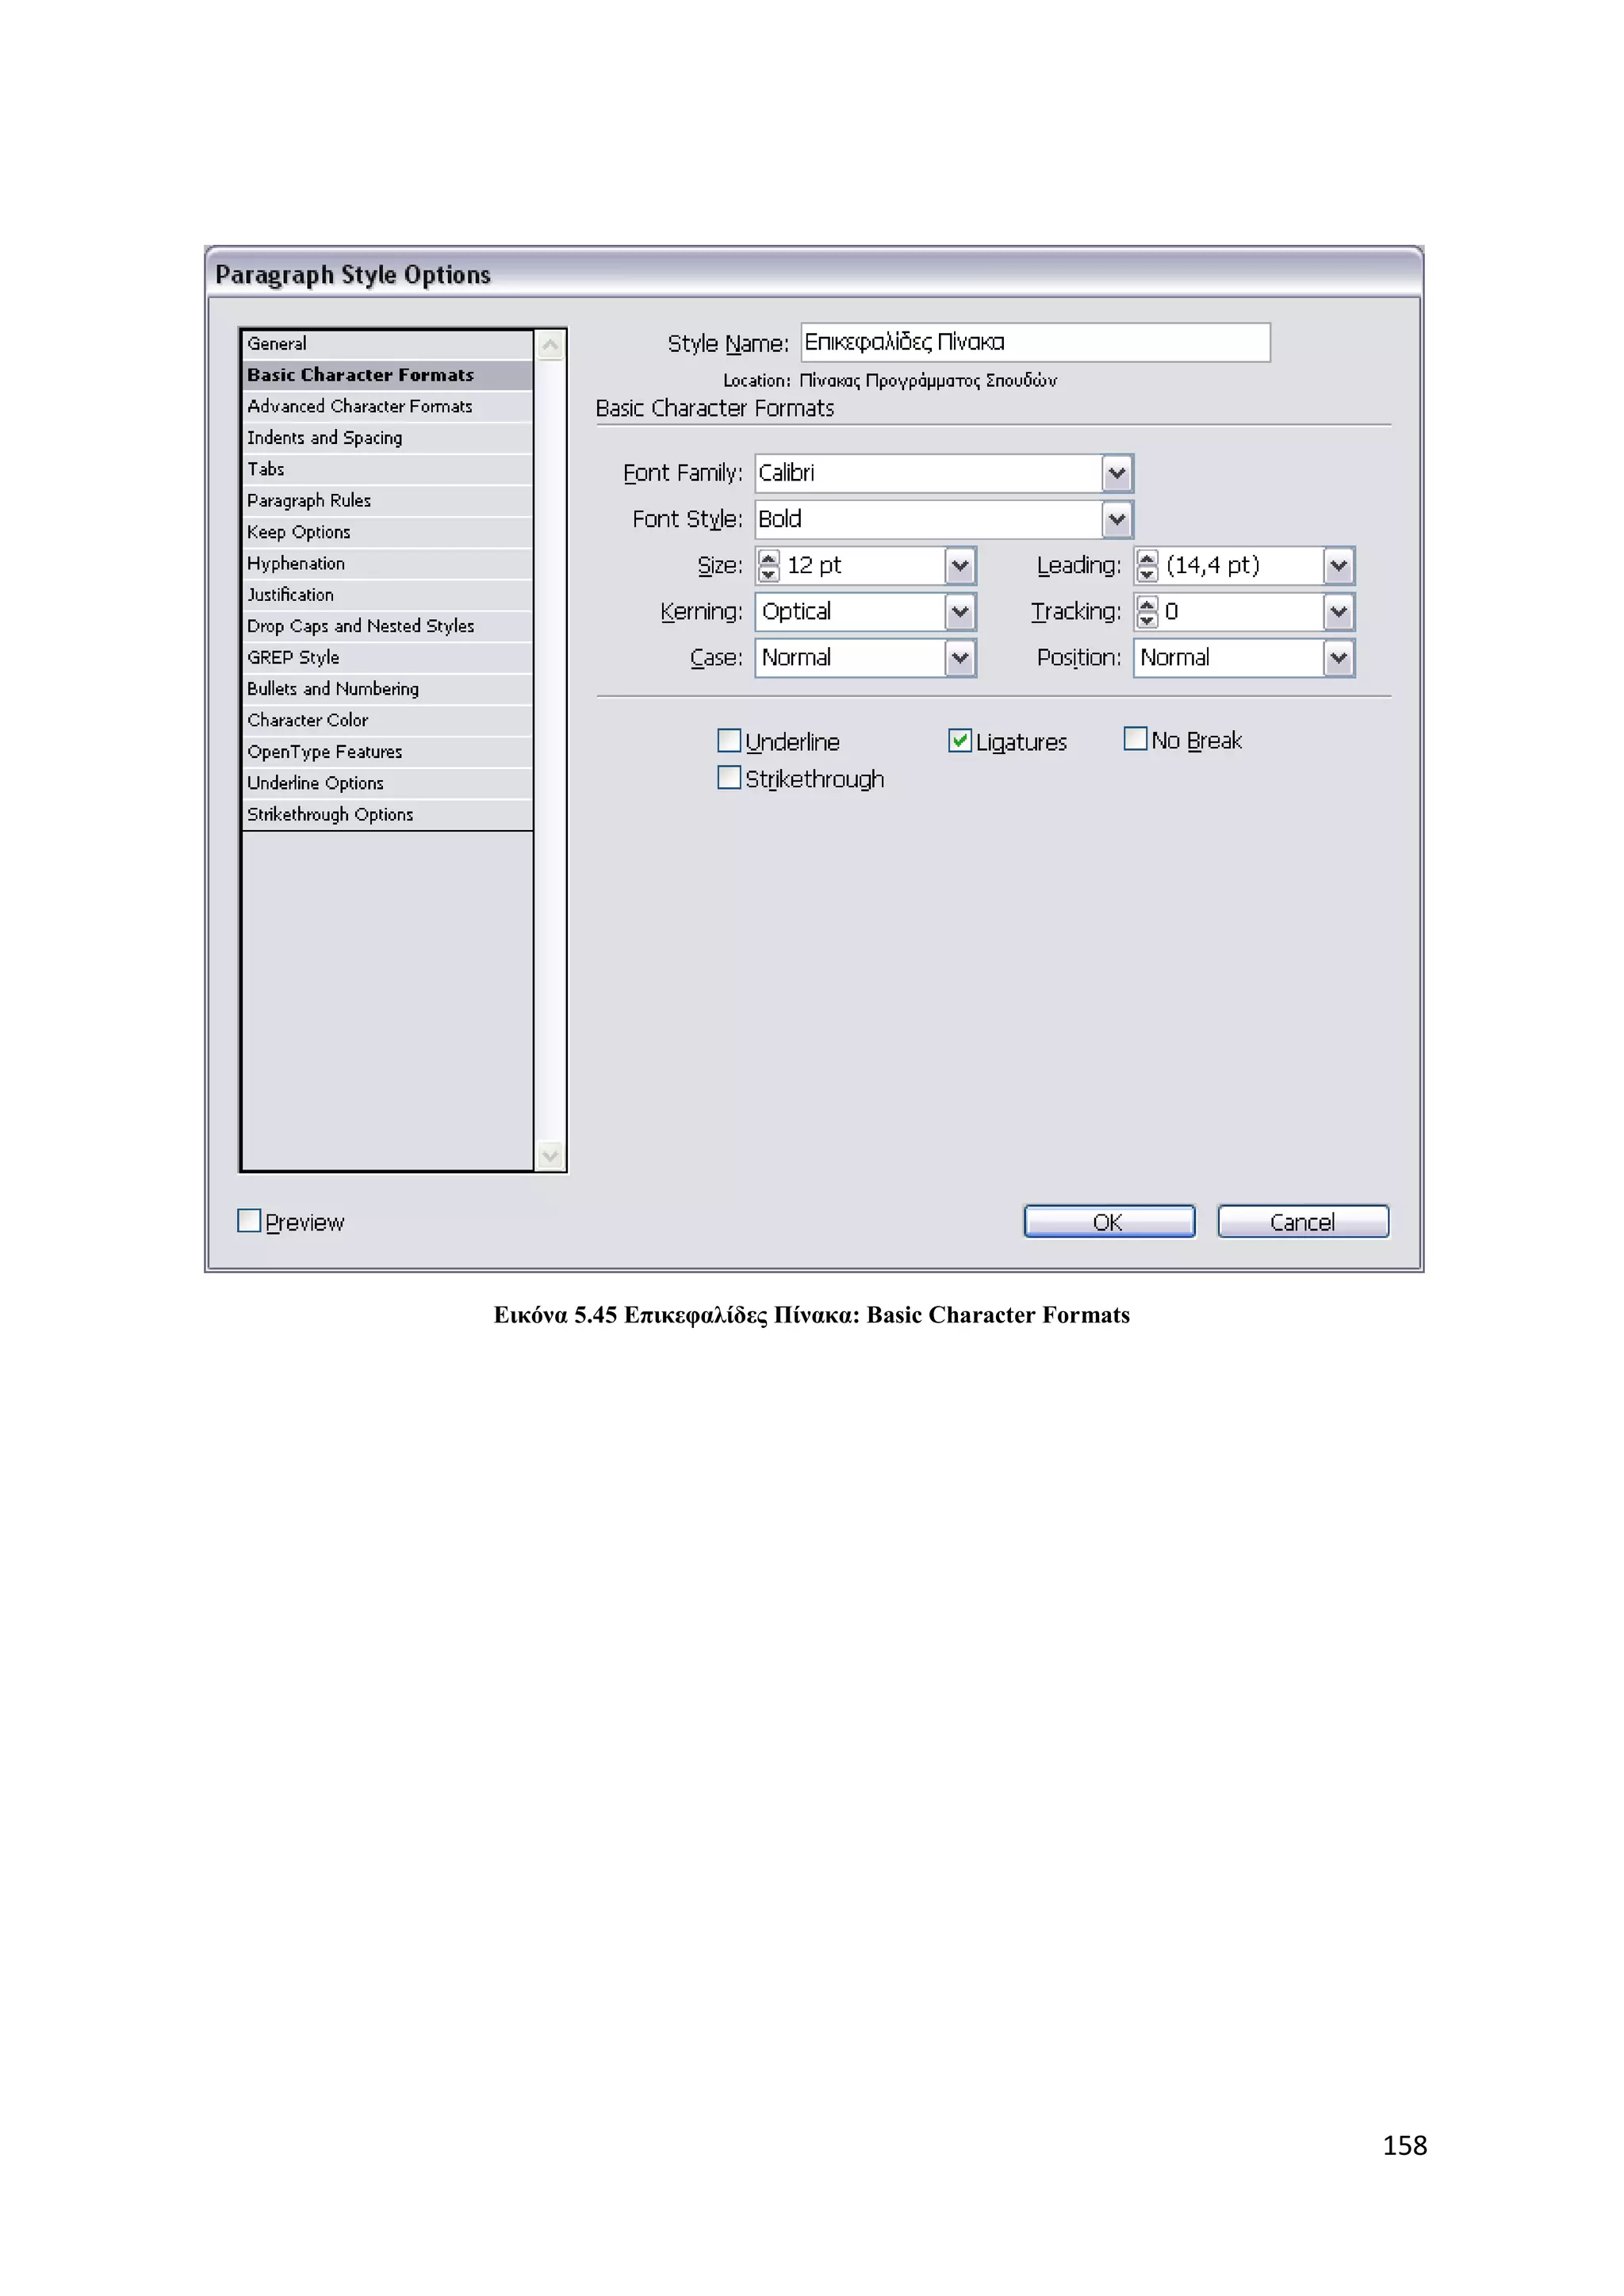Select Bullets and Numbering section

[x=387, y=689]
